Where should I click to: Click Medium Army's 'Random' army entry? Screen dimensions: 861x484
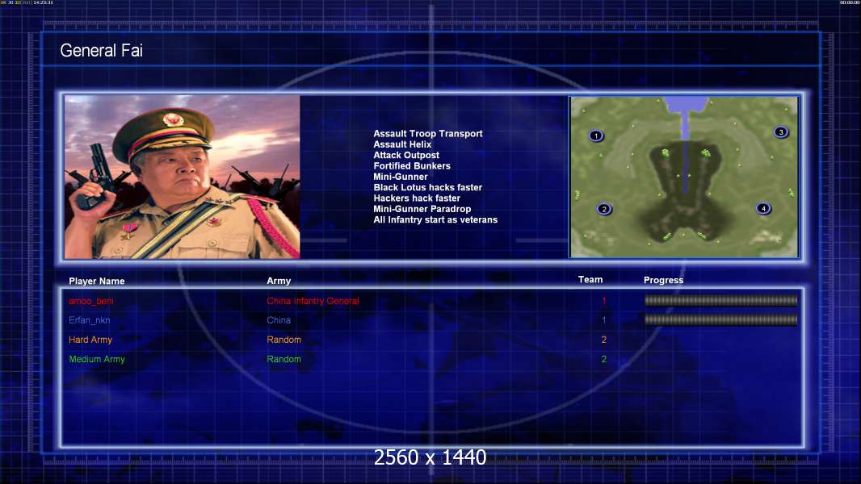pos(283,359)
